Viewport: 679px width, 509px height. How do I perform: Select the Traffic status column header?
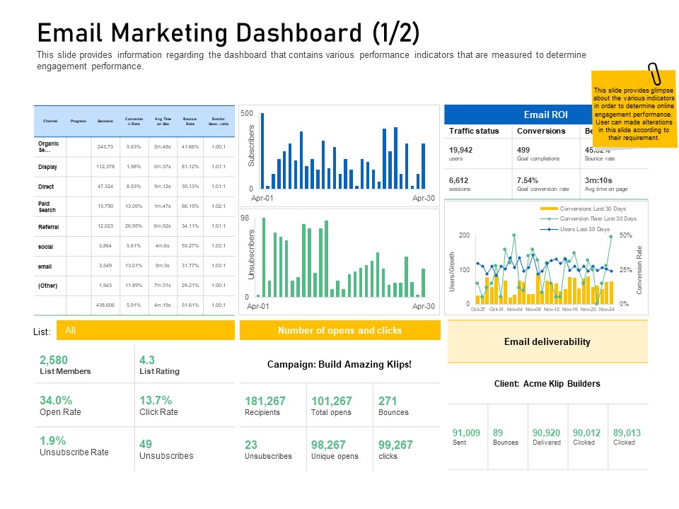point(474,131)
